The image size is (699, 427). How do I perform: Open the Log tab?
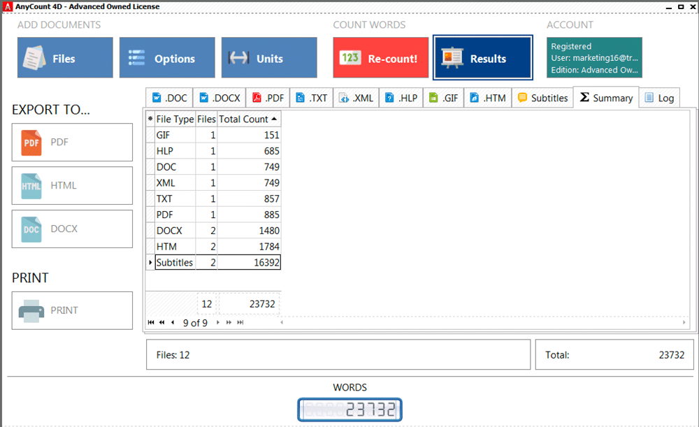point(659,98)
